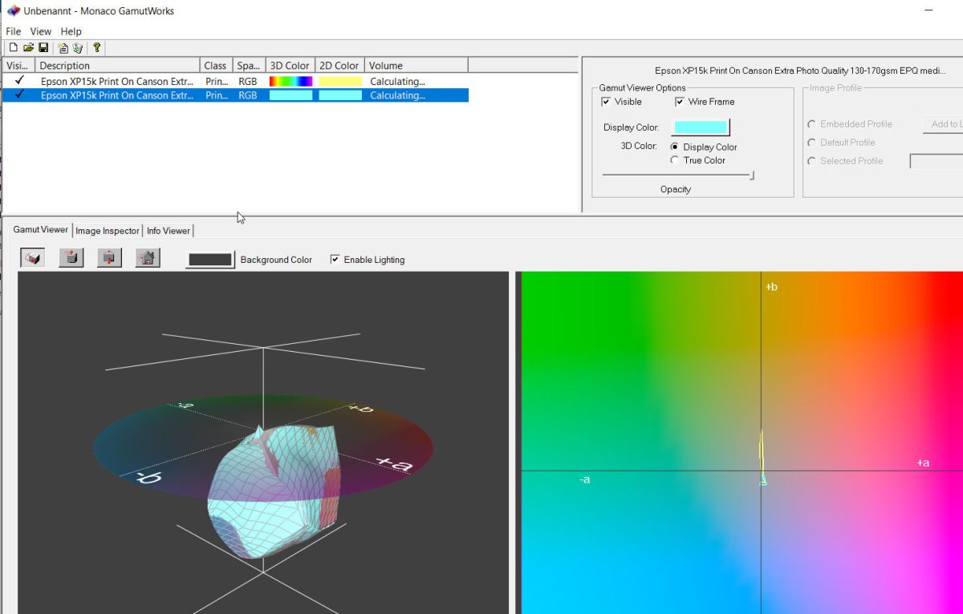Select cube tool with vertical red arrows
The image size is (963, 614).
pyautogui.click(x=109, y=258)
